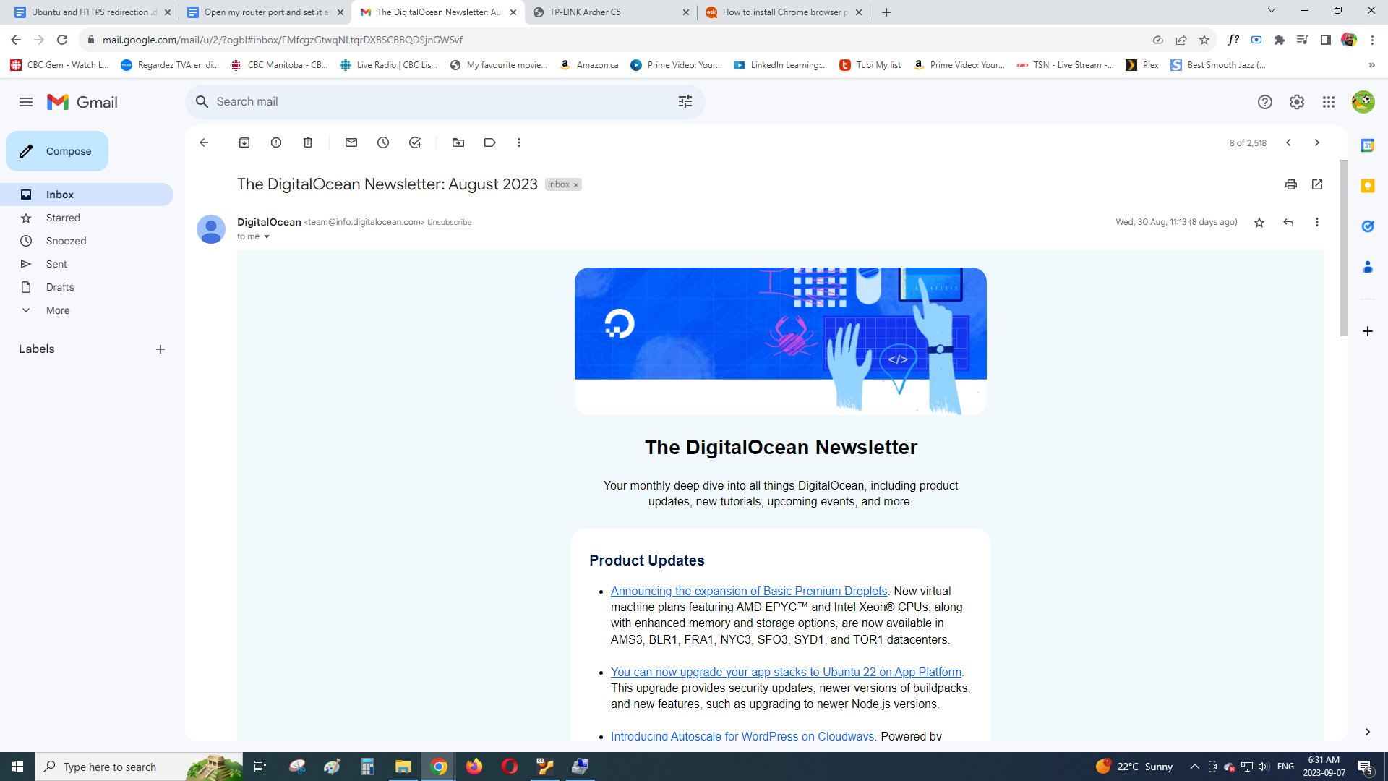Print the whole email conversation
Image resolution: width=1388 pixels, height=781 pixels.
click(x=1291, y=184)
